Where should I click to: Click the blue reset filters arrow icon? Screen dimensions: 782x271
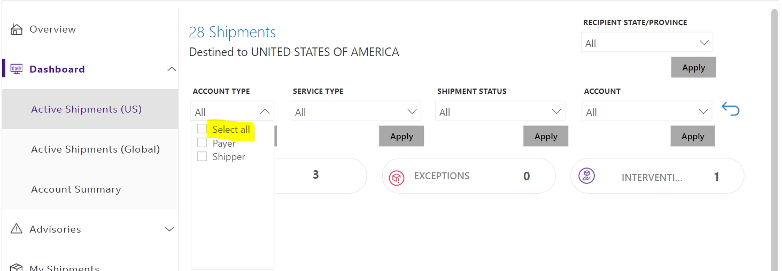tap(731, 109)
